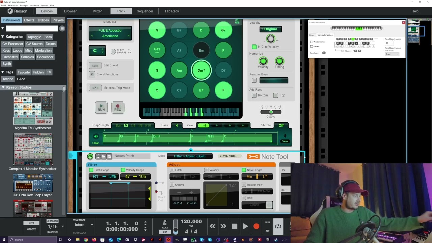
Task: Collapse the Tags section
Action: pos(3,72)
